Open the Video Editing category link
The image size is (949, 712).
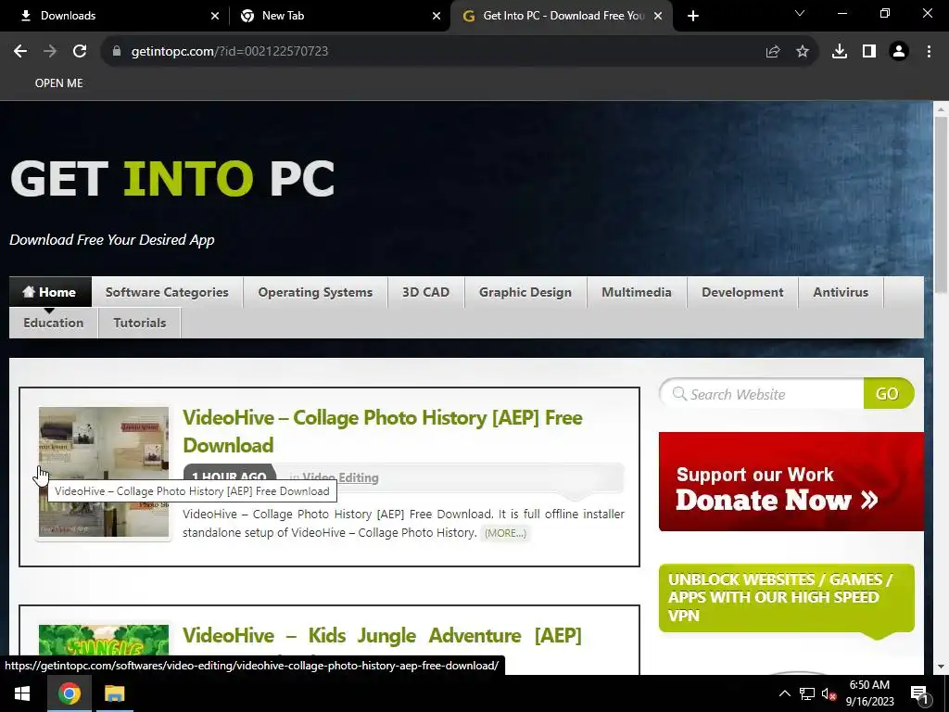[x=340, y=477]
